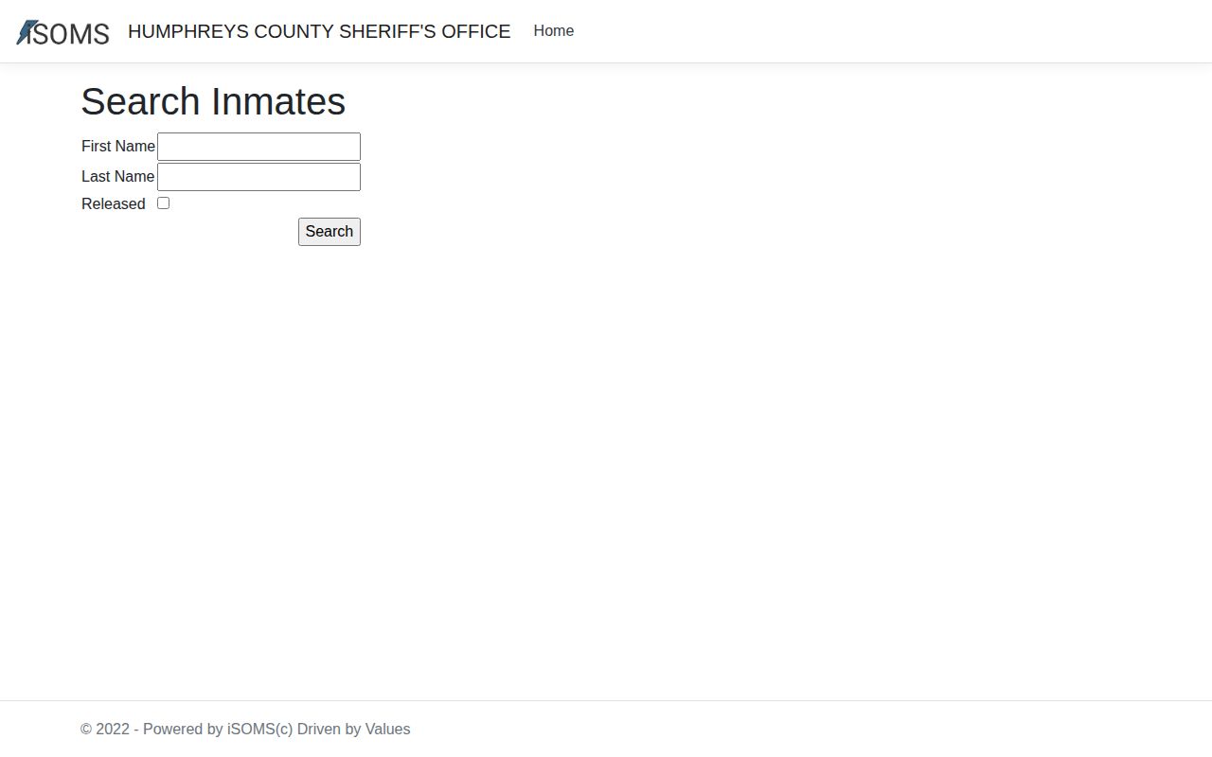Enable the Released checkbox

pos(163,203)
